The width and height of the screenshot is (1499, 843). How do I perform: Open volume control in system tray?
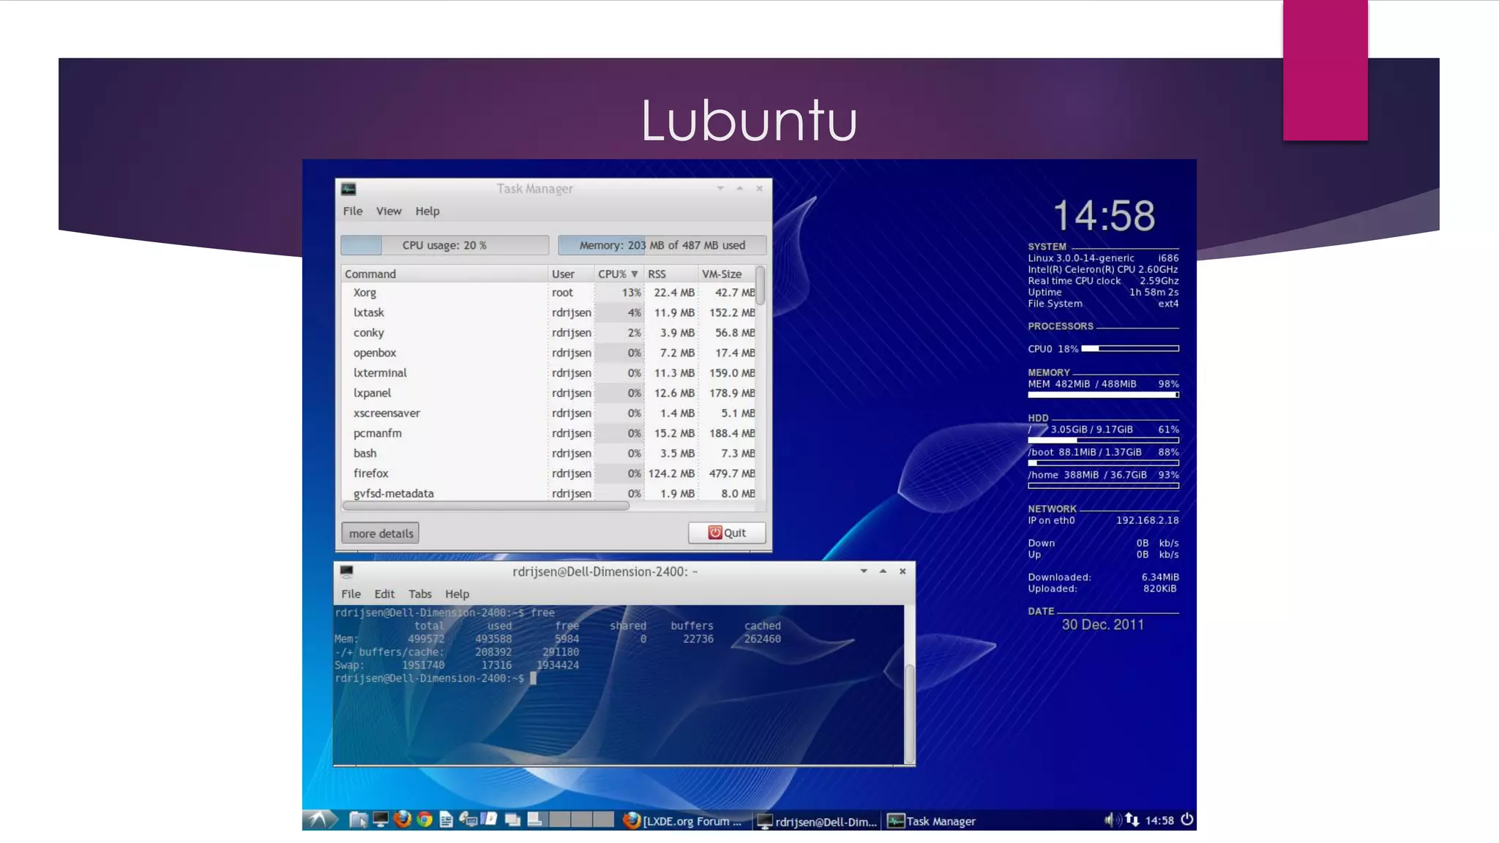[1111, 820]
